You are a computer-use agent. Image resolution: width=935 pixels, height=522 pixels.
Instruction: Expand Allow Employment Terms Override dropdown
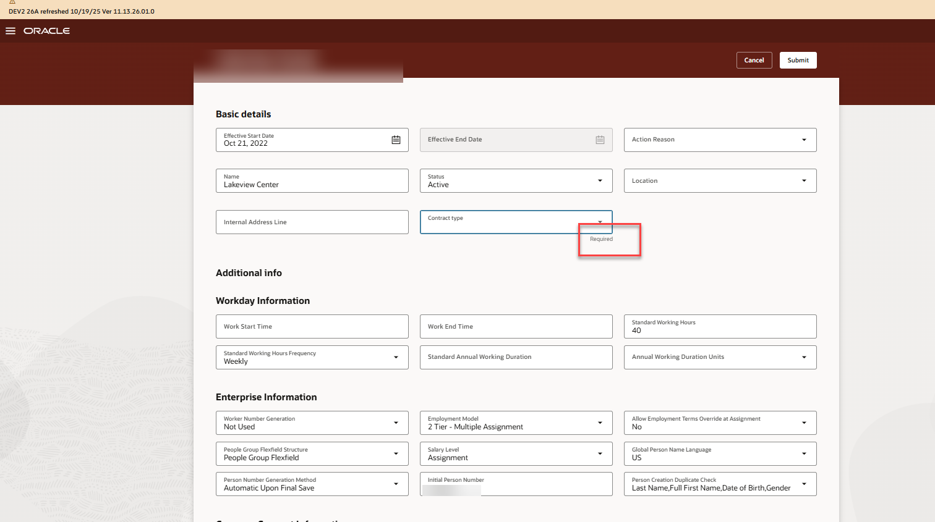click(804, 423)
